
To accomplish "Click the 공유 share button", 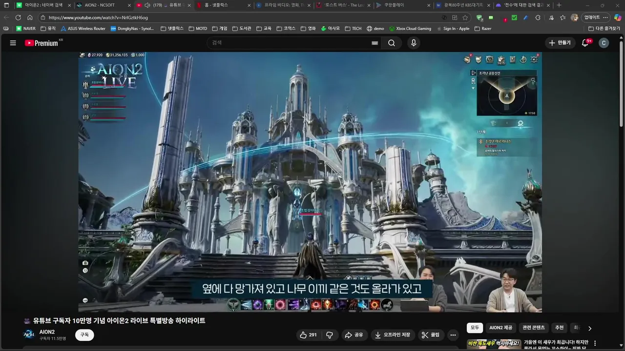I will point(354,335).
